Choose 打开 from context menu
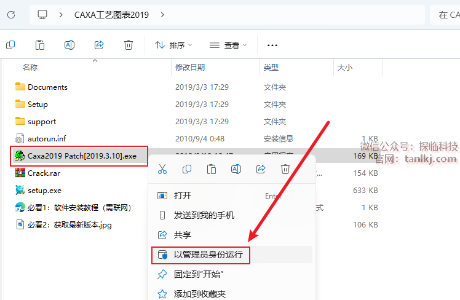The width and height of the screenshot is (460, 300). 232,195
